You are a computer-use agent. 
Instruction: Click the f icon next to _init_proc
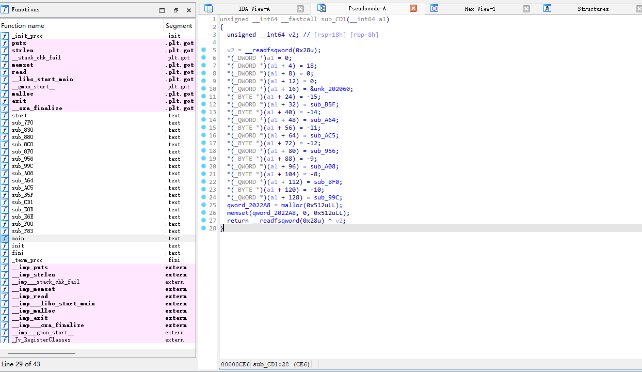click(x=5, y=36)
